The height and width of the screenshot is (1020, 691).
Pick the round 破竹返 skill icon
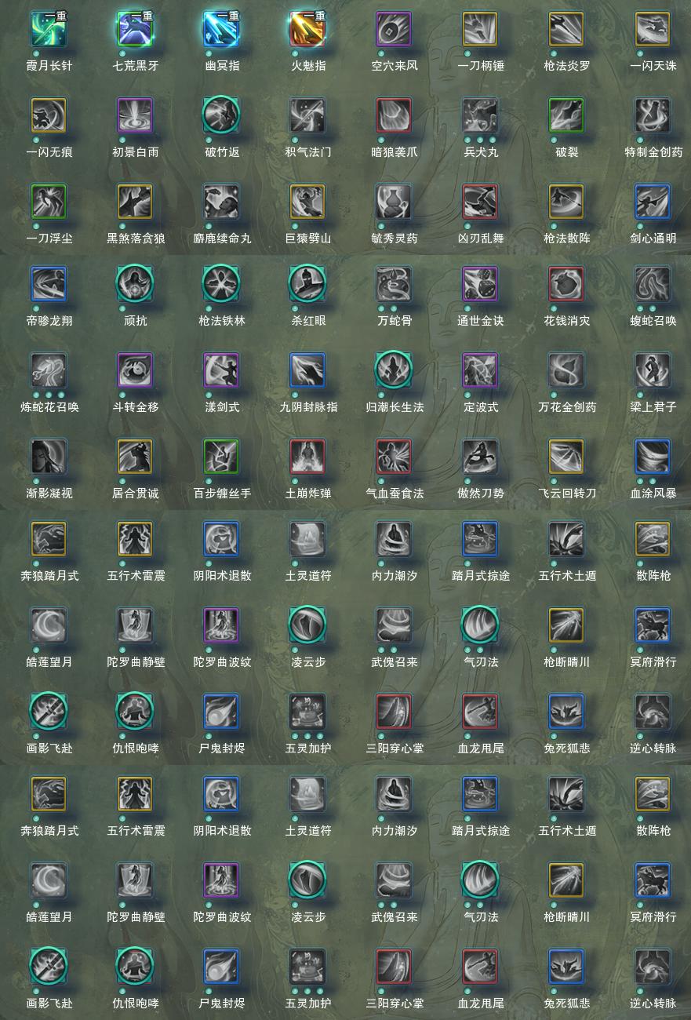(x=221, y=115)
